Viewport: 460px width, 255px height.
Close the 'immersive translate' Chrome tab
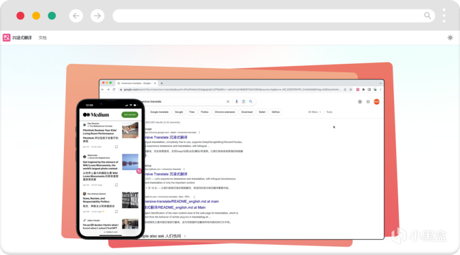(155, 83)
